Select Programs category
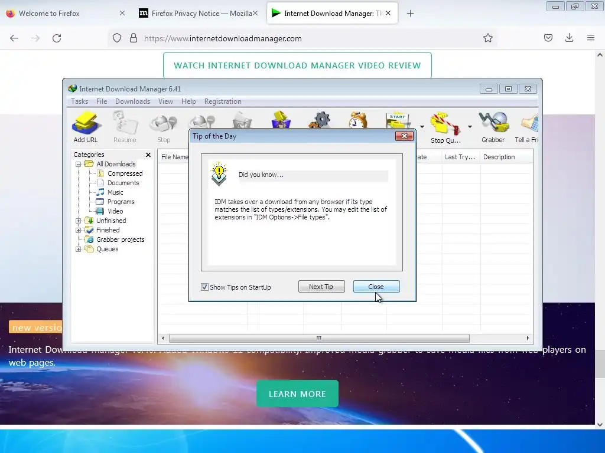 [x=121, y=202]
